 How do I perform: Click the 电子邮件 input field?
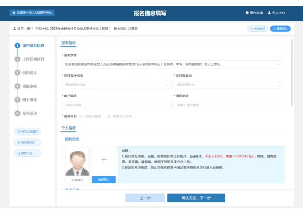[116, 105]
